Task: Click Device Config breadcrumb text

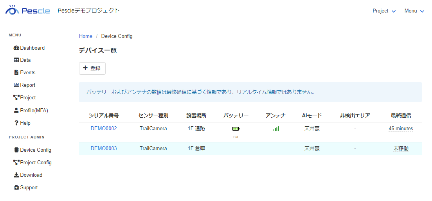Action: 117,36
